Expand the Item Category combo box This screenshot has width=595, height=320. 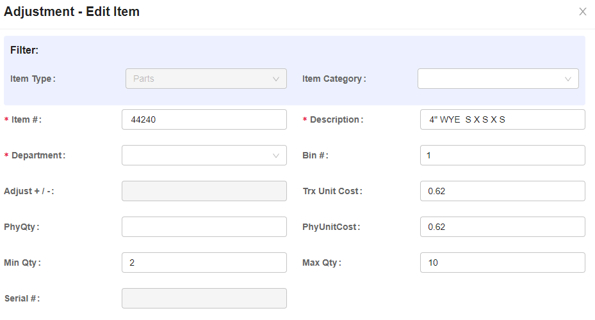[497, 79]
